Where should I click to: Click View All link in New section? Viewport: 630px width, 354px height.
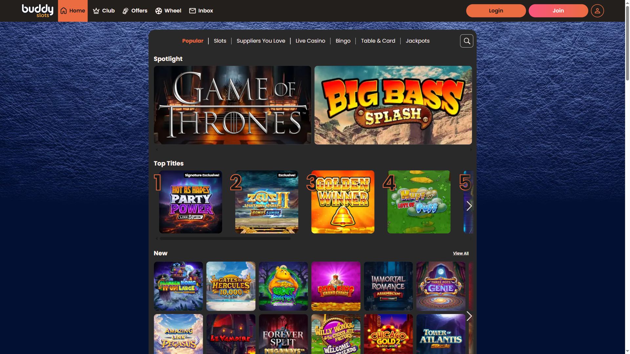coord(461,253)
